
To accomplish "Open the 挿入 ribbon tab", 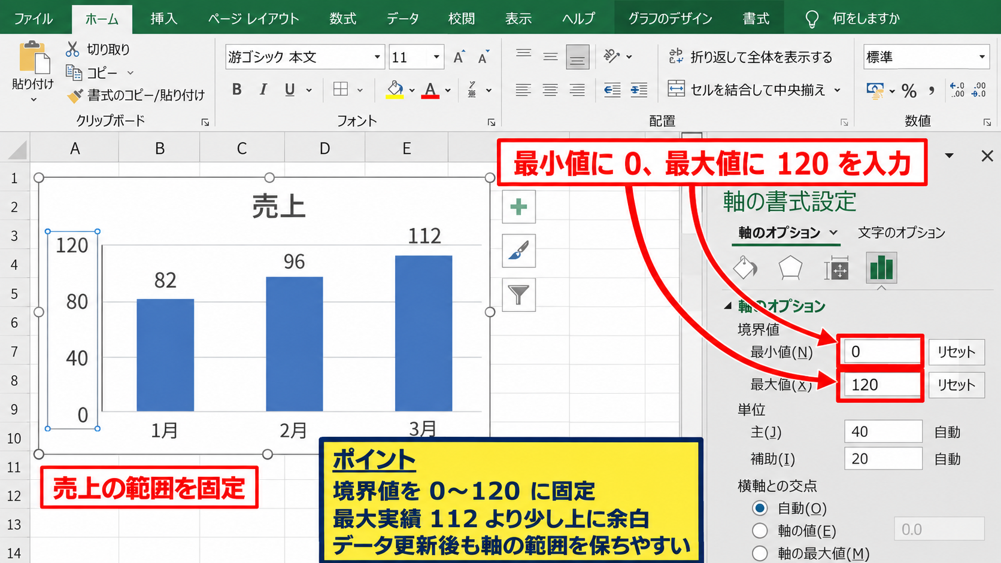I will pos(164,19).
